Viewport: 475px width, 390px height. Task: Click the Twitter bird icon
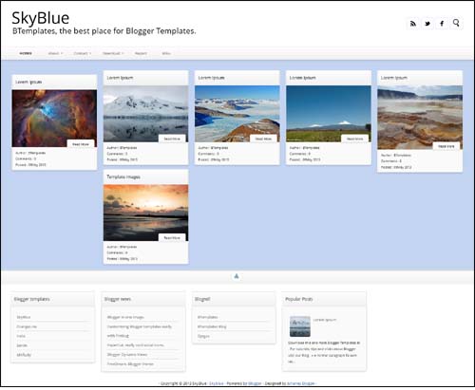427,24
